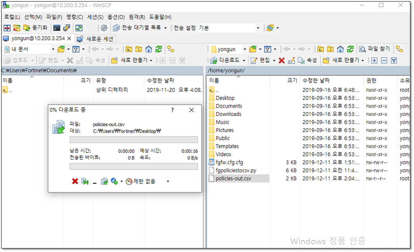Open the terminal console icon in toolbar

point(57,28)
